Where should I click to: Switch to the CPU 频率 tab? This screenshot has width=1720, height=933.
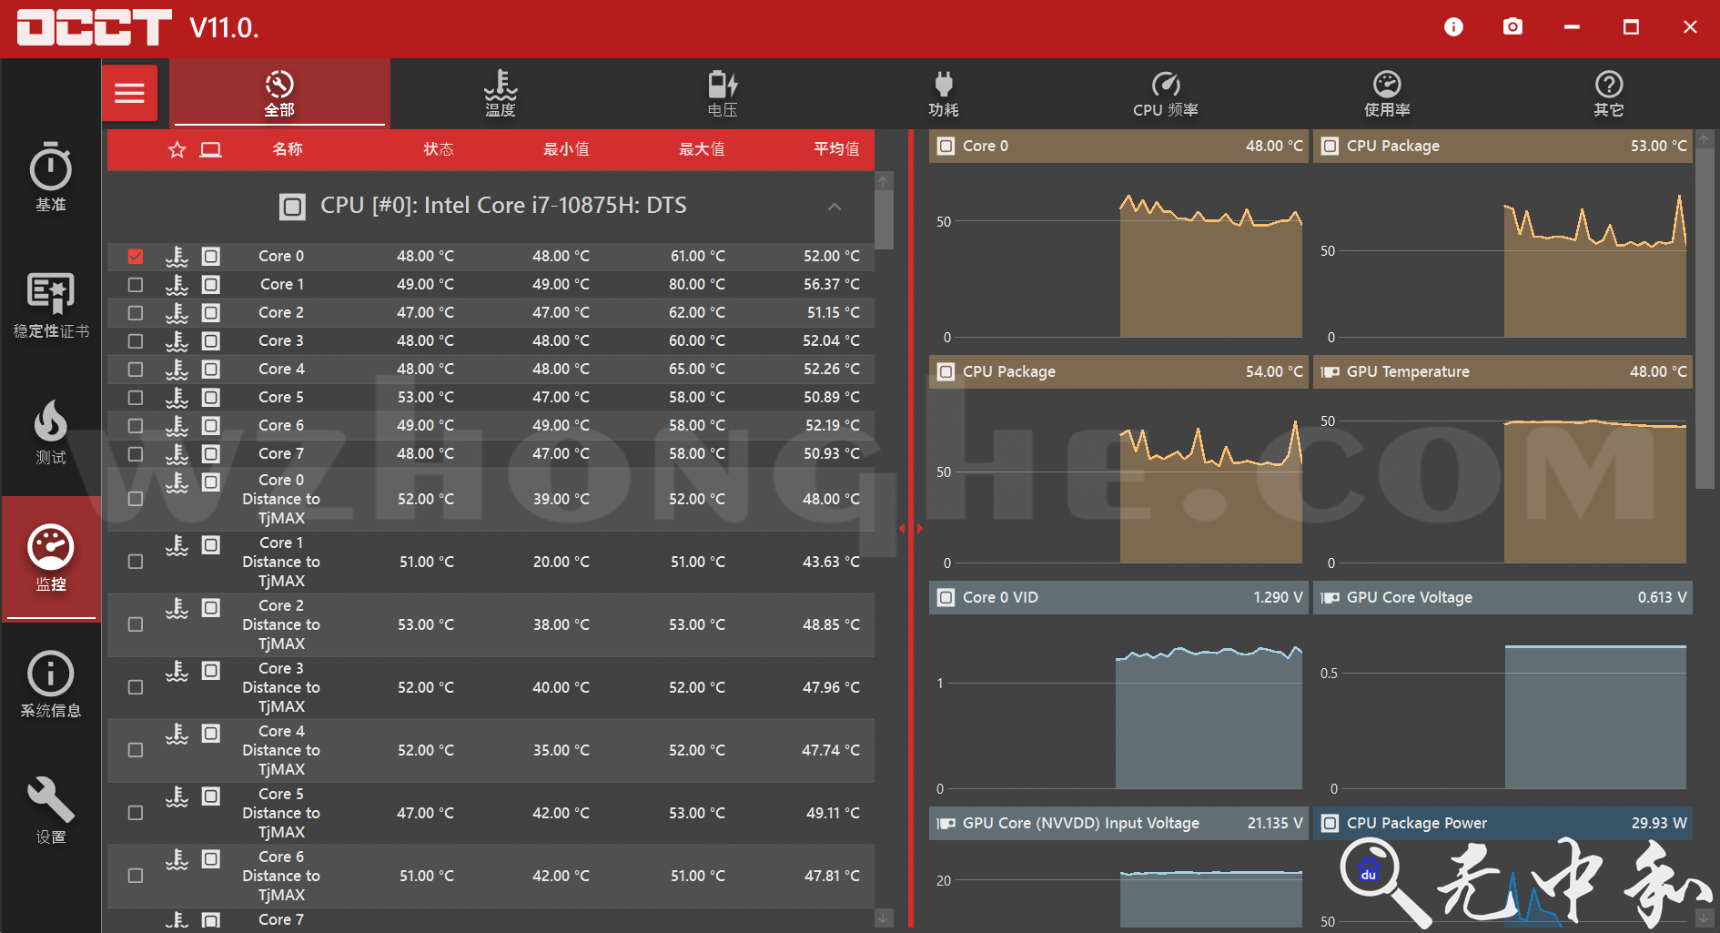pyautogui.click(x=1165, y=93)
